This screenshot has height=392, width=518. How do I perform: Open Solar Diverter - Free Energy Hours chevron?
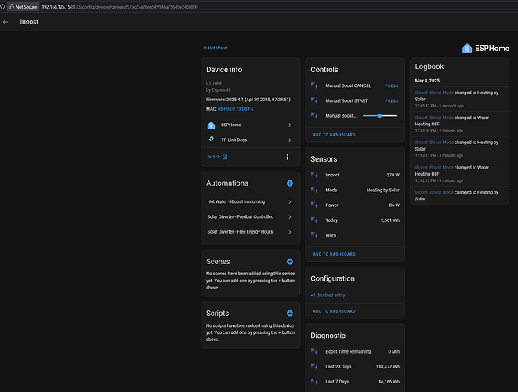290,232
